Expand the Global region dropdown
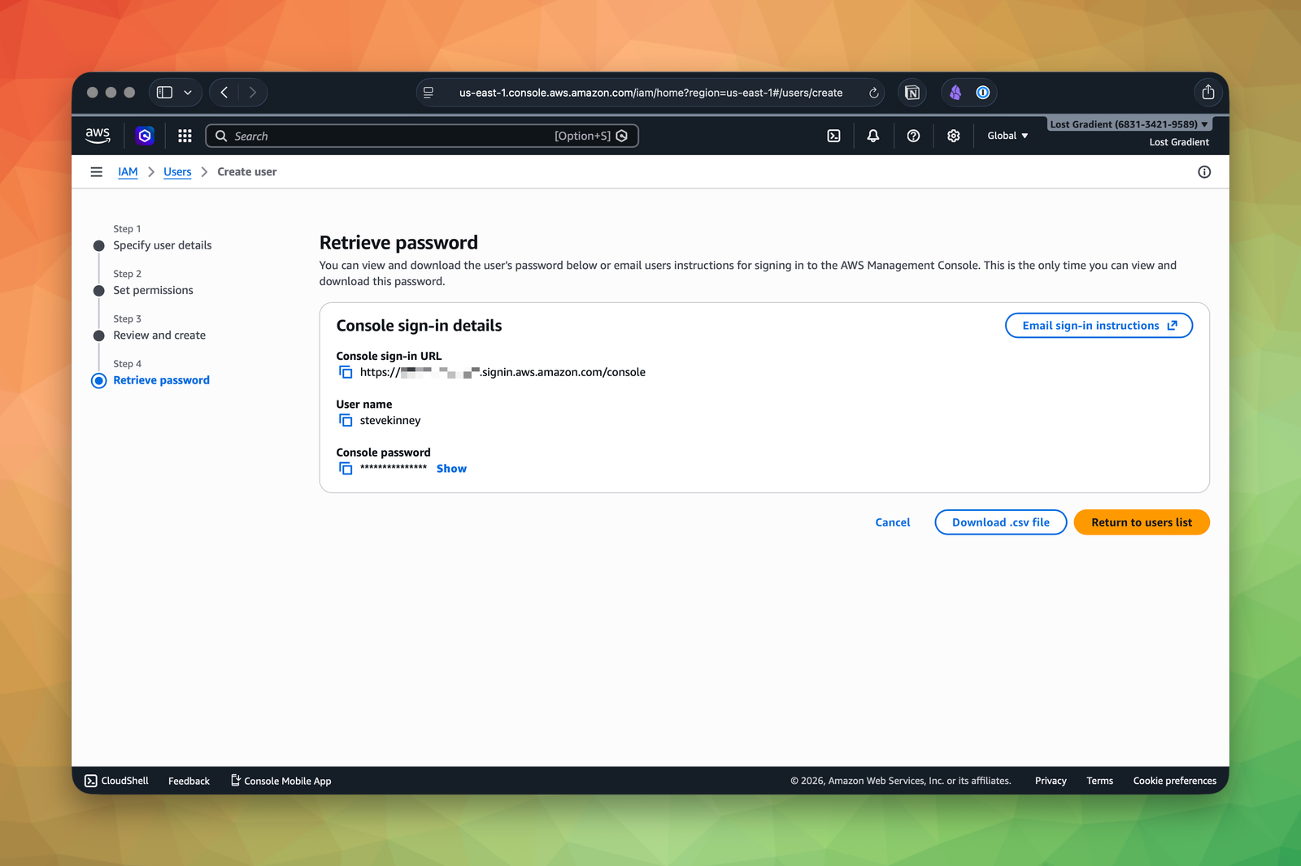Image resolution: width=1301 pixels, height=866 pixels. (1007, 136)
